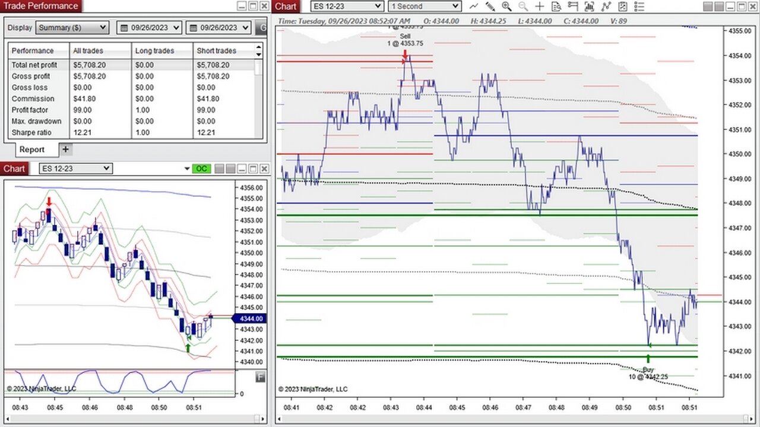Expand small chart toolbar overflow arrow
760x427 pixels.
point(187,169)
